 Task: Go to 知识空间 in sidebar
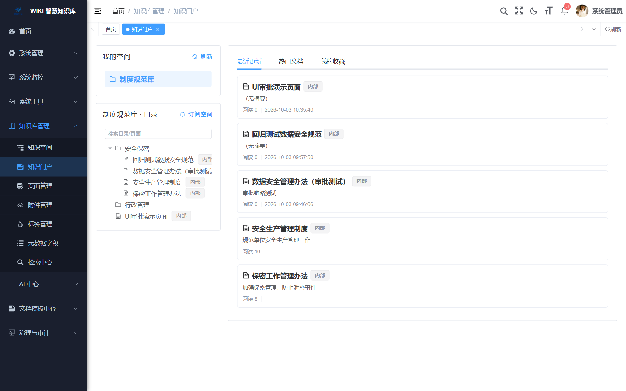tap(43, 148)
